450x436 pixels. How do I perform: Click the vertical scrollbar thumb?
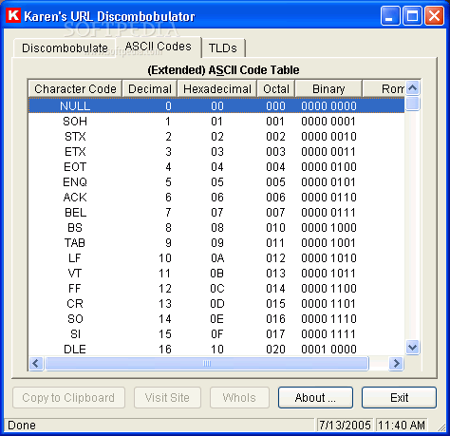click(412, 104)
